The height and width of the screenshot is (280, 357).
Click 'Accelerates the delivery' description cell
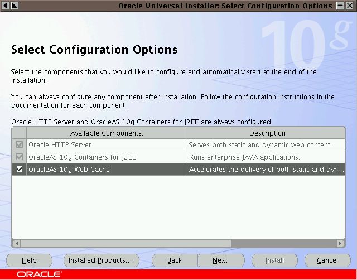pos(266,170)
